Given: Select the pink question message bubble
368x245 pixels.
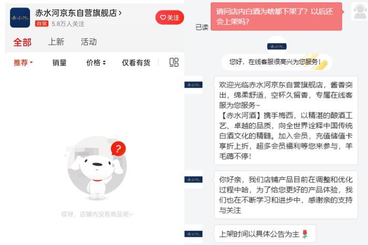Looking at the screenshot, I should pos(276,16).
